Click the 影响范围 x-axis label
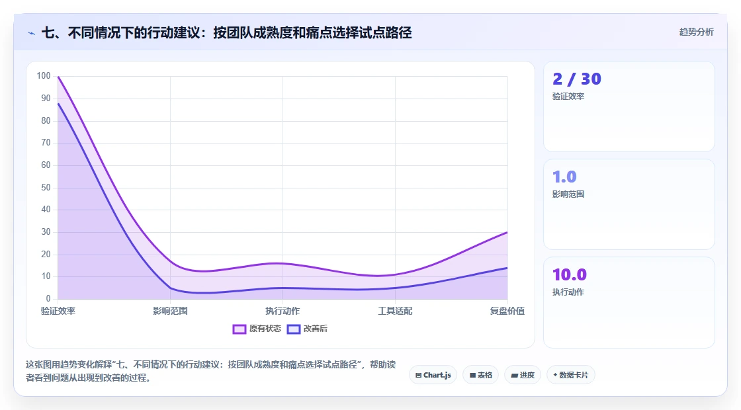This screenshot has width=741, height=410. pos(170,311)
